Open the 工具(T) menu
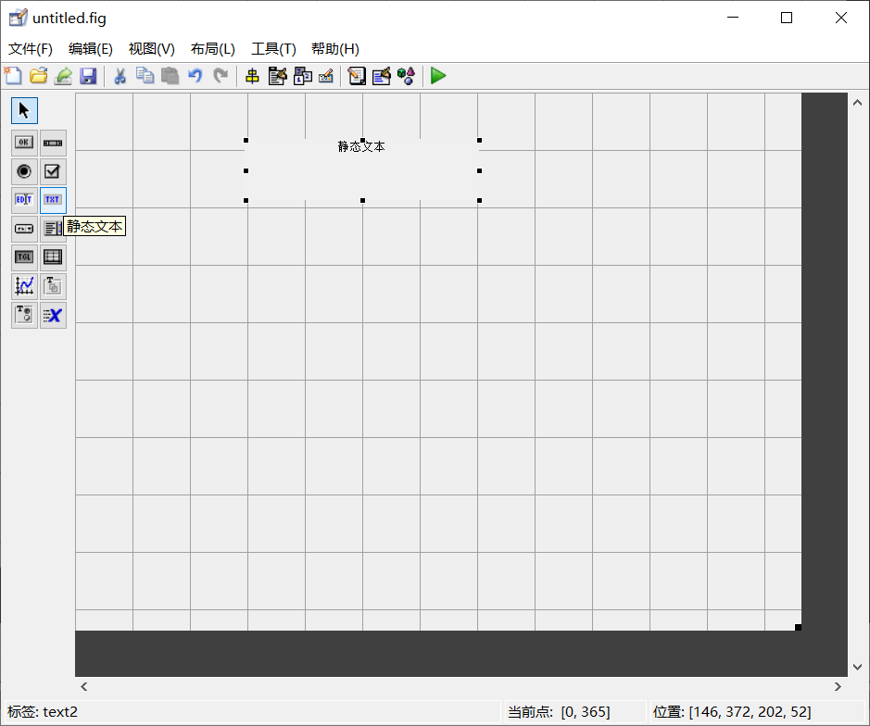The height and width of the screenshot is (726, 870). pyautogui.click(x=275, y=48)
